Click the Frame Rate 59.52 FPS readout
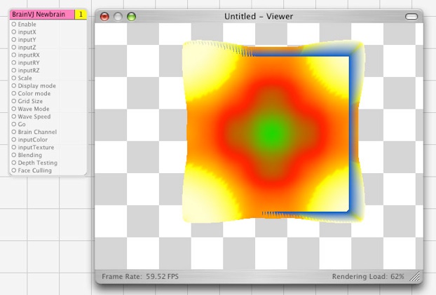The height and width of the screenshot is (295, 436). point(140,277)
